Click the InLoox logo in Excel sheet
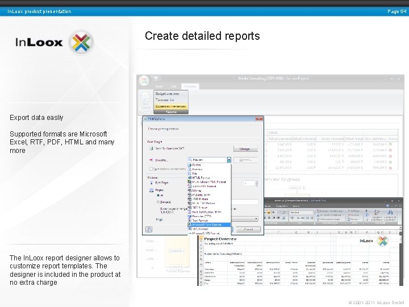This screenshot has width=409, height=307. click(374, 241)
